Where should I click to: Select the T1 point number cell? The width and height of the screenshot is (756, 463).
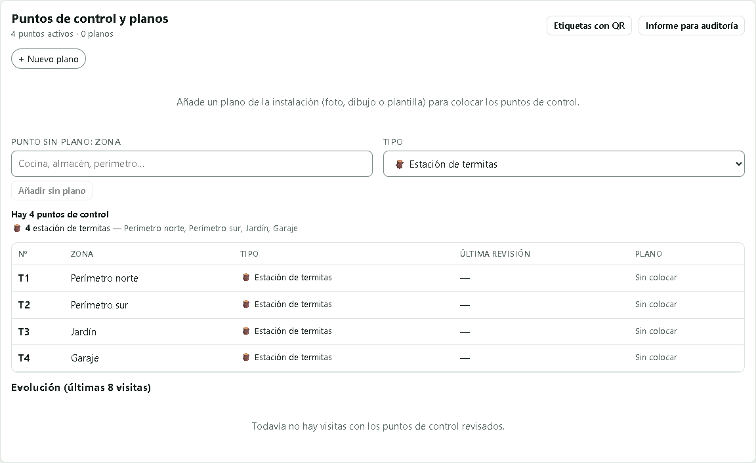coord(24,278)
